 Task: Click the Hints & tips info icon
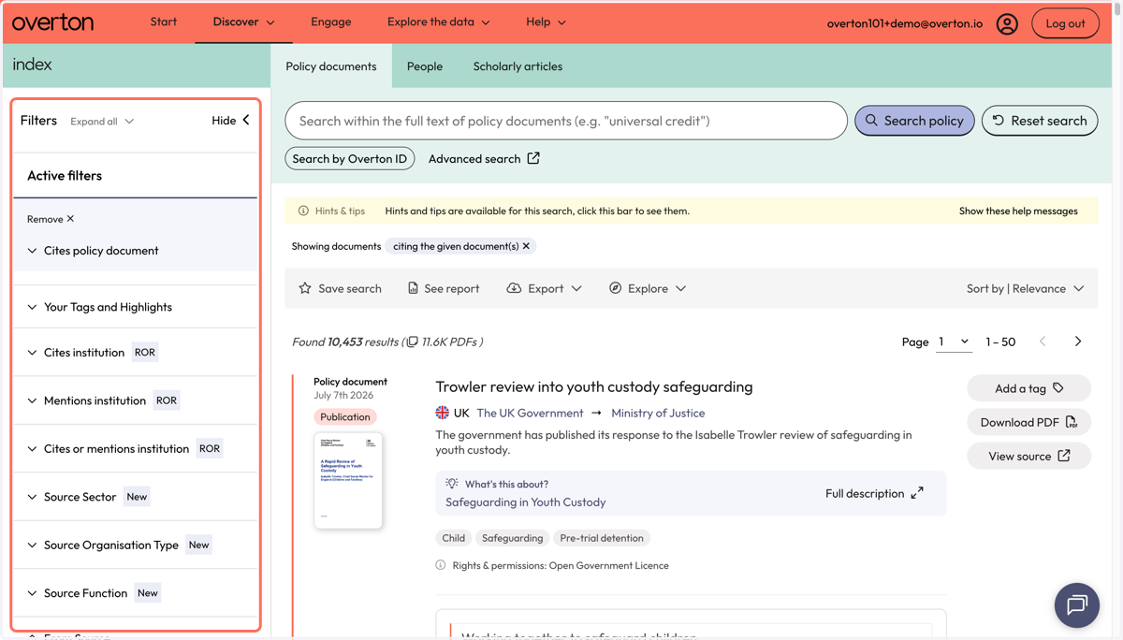303,211
